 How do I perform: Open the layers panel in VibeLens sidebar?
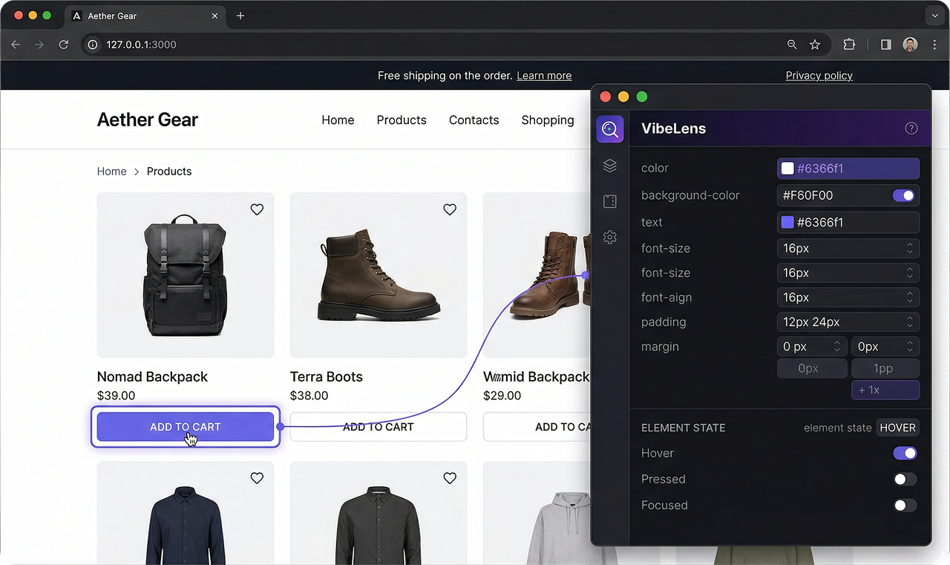click(x=610, y=166)
